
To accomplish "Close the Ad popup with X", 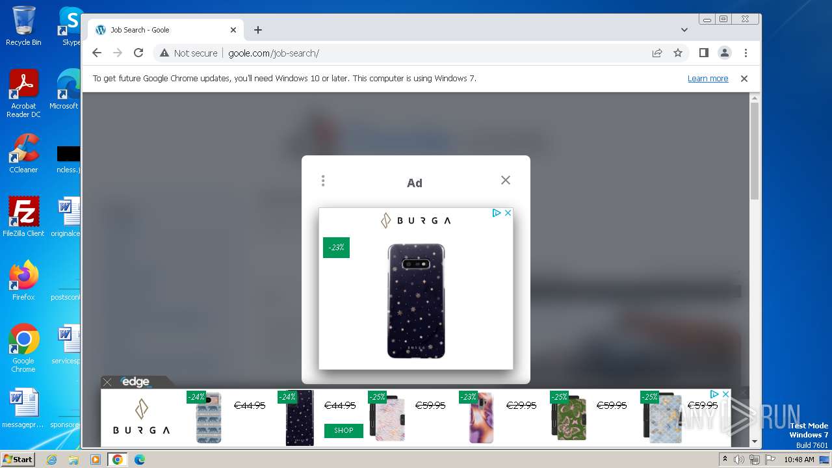I will (506, 180).
